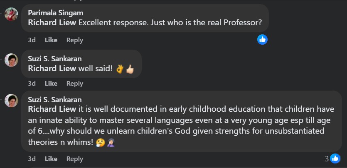Like Suzi's 'well said!' comment

click(51, 84)
